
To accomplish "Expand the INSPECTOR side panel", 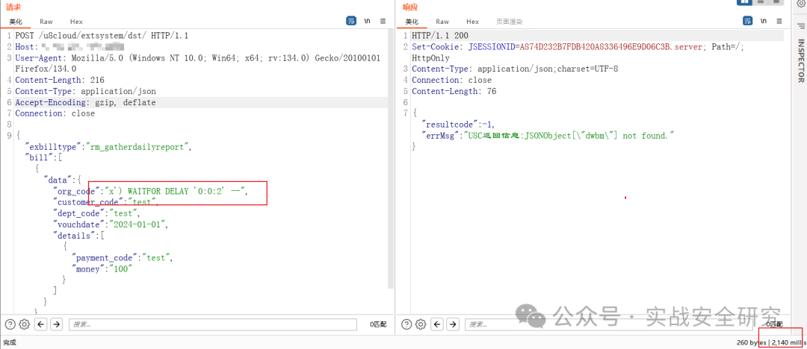I will point(801,60).
